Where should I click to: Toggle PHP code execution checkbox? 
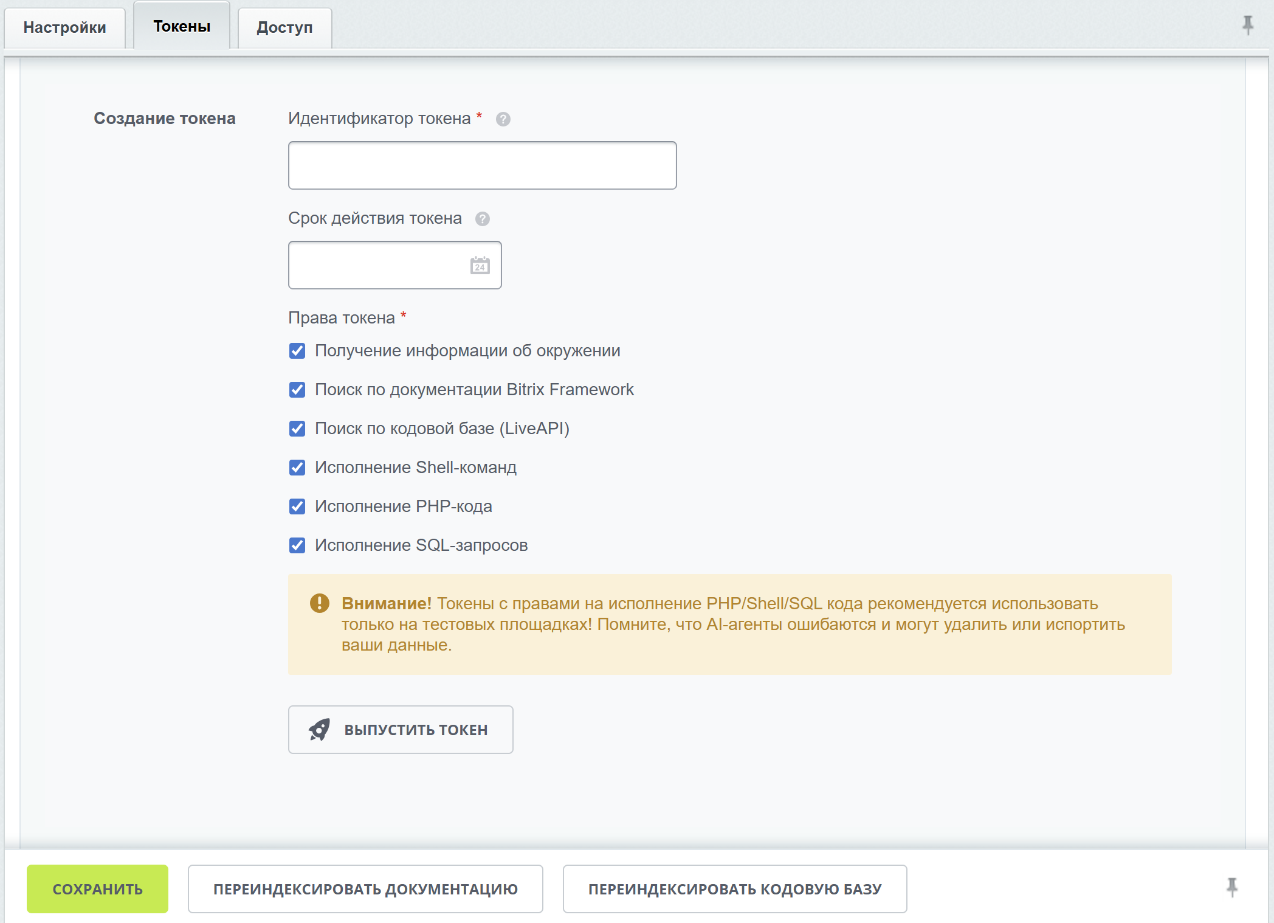pyautogui.click(x=297, y=506)
